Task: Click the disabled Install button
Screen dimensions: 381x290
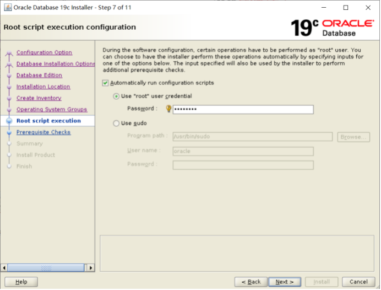Action: [322, 282]
